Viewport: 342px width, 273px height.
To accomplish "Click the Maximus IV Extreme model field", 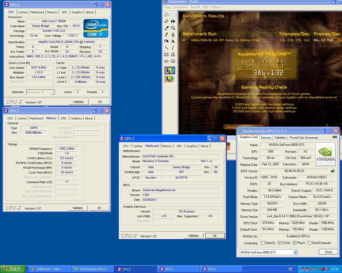I will (167, 161).
